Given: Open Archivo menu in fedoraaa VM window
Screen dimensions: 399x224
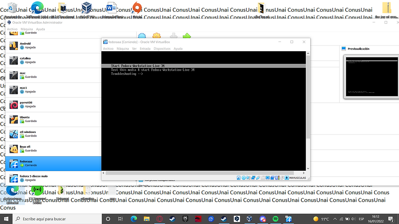Looking at the screenshot, I should [108, 49].
